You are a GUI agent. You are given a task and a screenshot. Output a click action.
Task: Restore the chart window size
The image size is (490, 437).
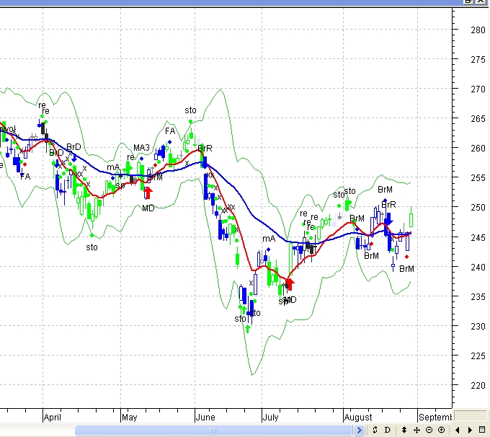pyautogui.click(x=469, y=2)
